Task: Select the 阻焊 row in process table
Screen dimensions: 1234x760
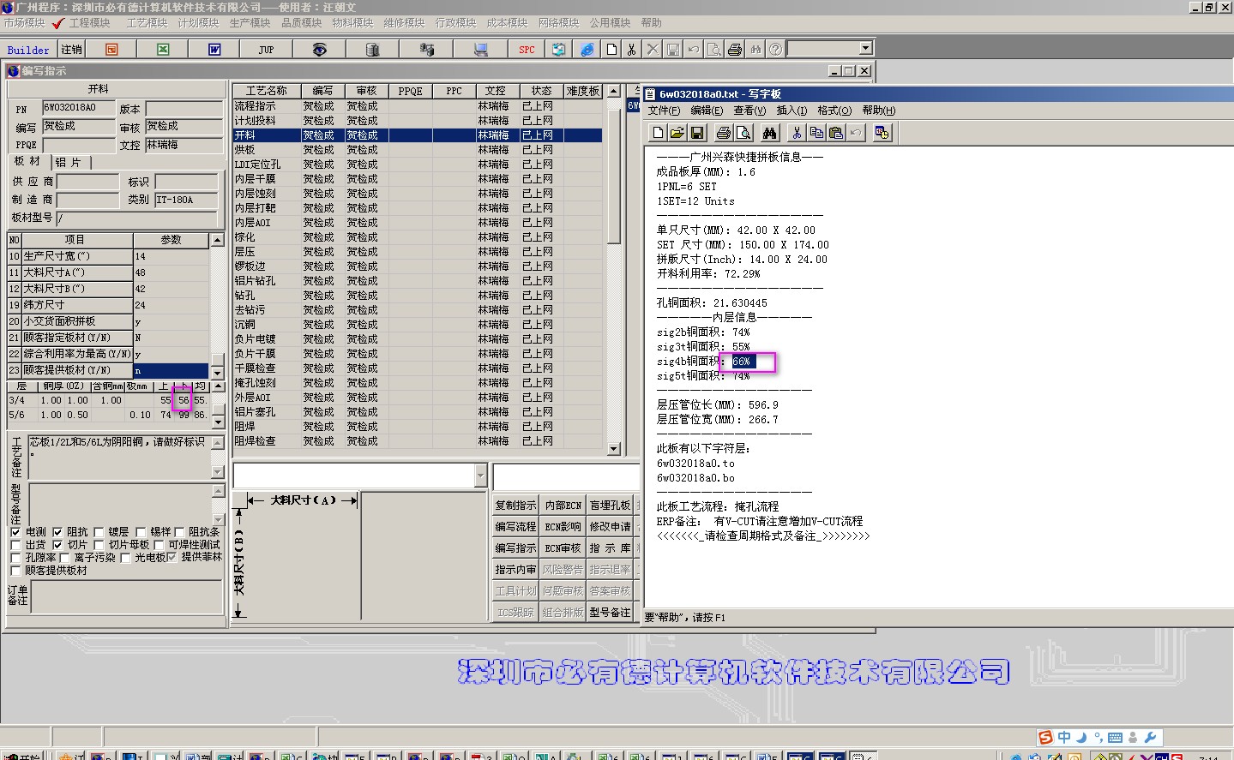Action: click(x=418, y=427)
